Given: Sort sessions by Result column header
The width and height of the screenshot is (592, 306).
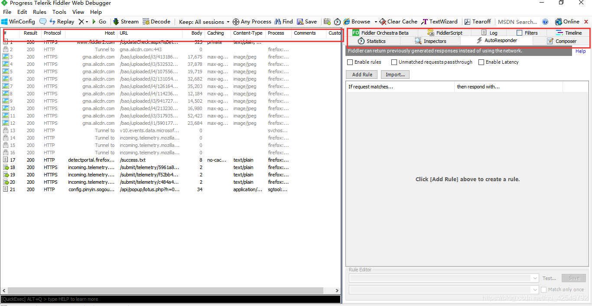Looking at the screenshot, I should point(30,33).
